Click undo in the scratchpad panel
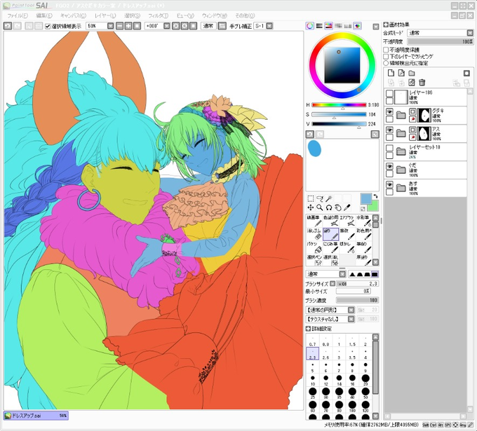 [x=309, y=134]
